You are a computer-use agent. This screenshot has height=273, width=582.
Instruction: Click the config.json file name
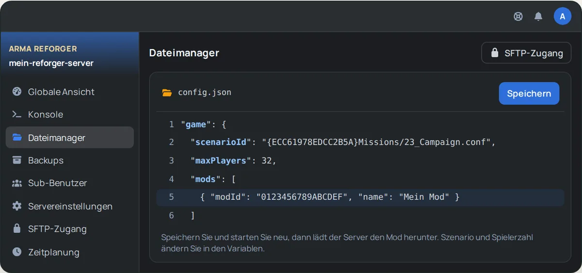[205, 93]
